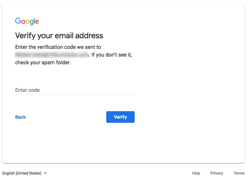Viewport: 249px width, 180px height.
Task: Go back using the Back link
Action: [20, 117]
